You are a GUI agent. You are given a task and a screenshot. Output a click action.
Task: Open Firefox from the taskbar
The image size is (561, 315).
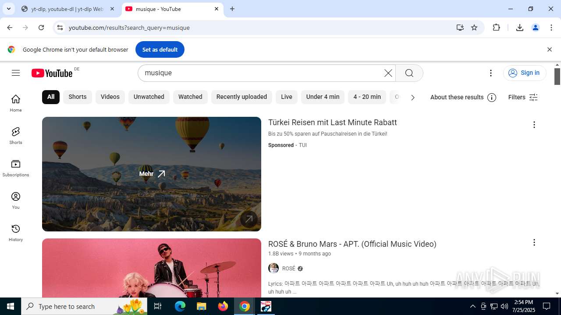tap(223, 306)
